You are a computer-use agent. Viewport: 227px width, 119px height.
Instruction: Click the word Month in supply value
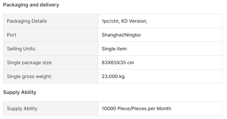164,108
